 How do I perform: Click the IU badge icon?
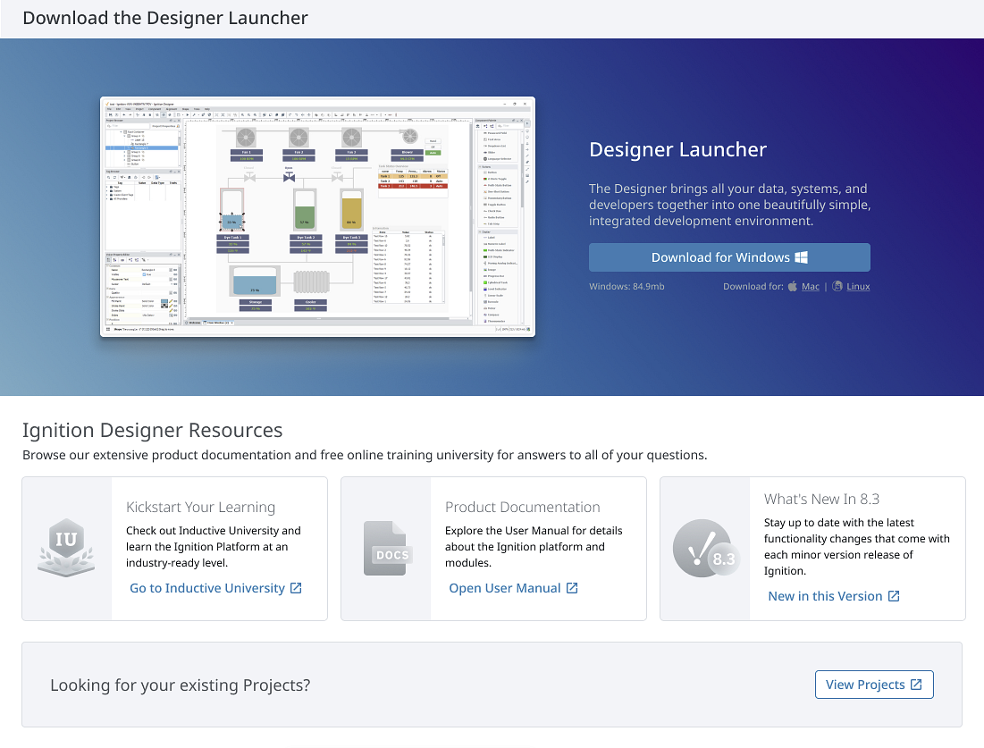pyautogui.click(x=66, y=547)
